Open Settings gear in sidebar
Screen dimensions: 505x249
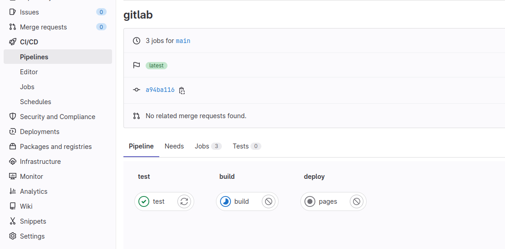[13, 236]
